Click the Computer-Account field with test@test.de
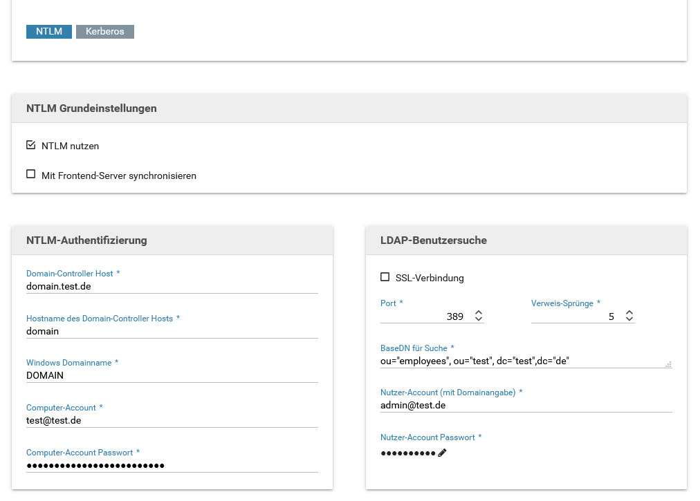This screenshot has height=501, width=700. click(172, 420)
